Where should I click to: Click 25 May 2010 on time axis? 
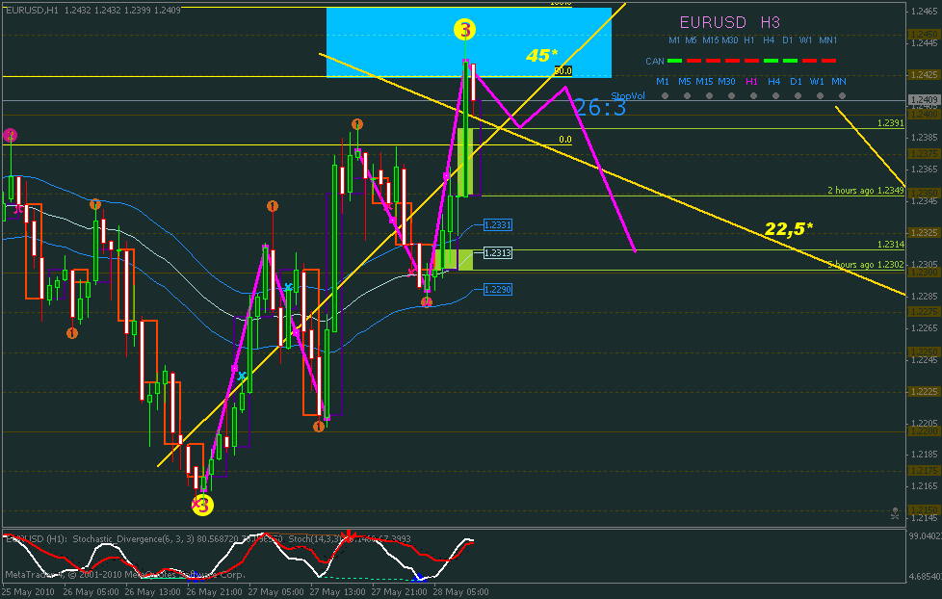28,592
